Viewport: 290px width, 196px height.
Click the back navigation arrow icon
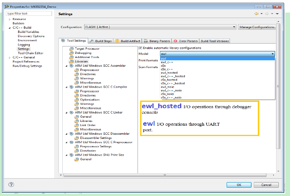(256, 14)
